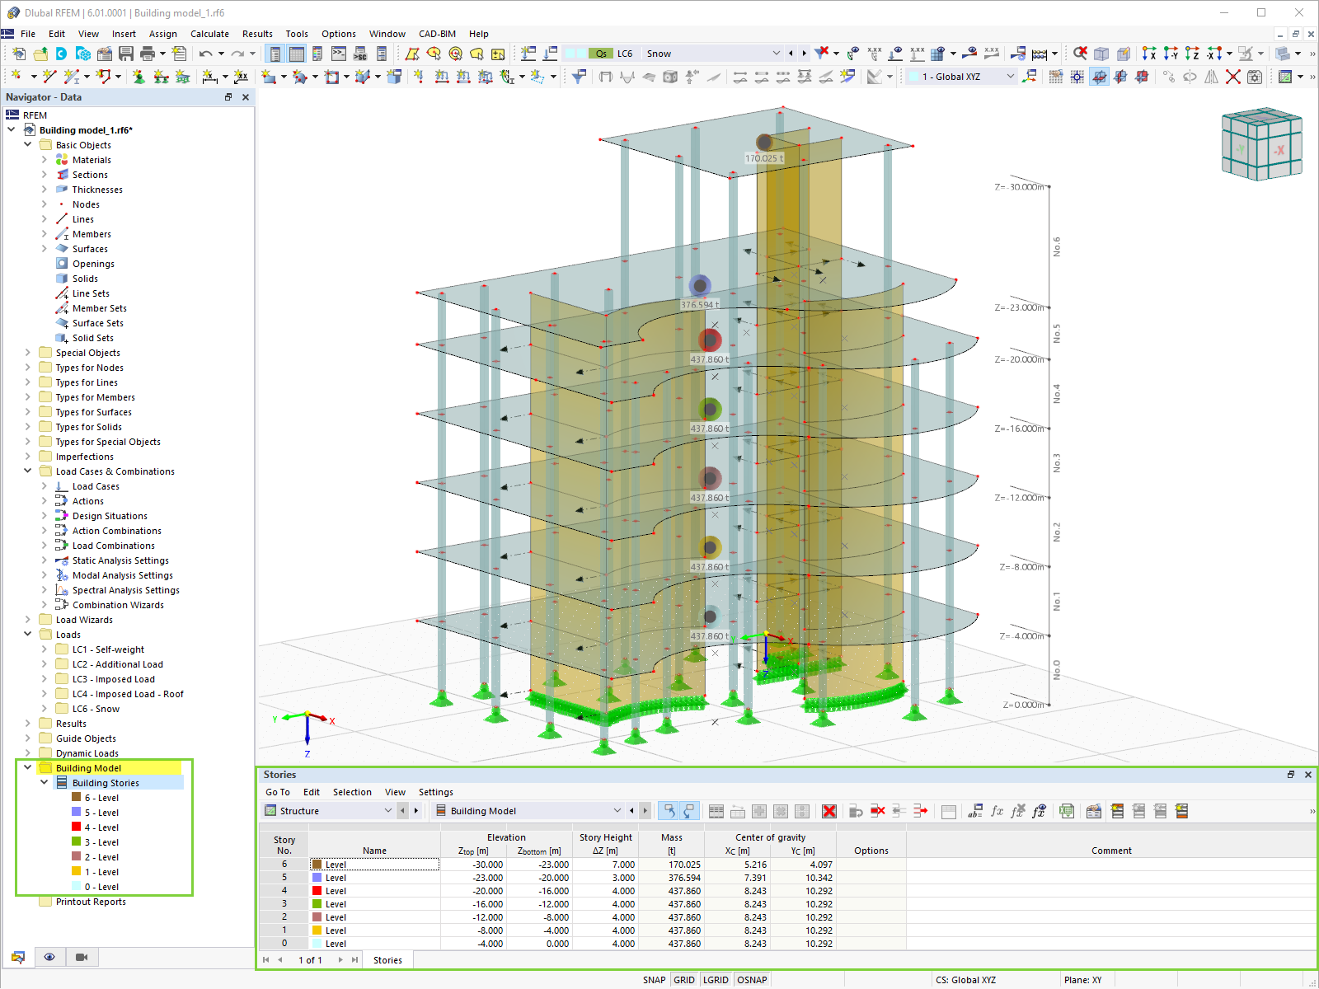Viewport: 1319px width, 989px height.
Task: Click the new nodal support icon
Action: pyautogui.click(x=138, y=77)
